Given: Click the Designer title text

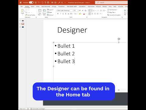Looking at the screenshot, I should [72, 30].
